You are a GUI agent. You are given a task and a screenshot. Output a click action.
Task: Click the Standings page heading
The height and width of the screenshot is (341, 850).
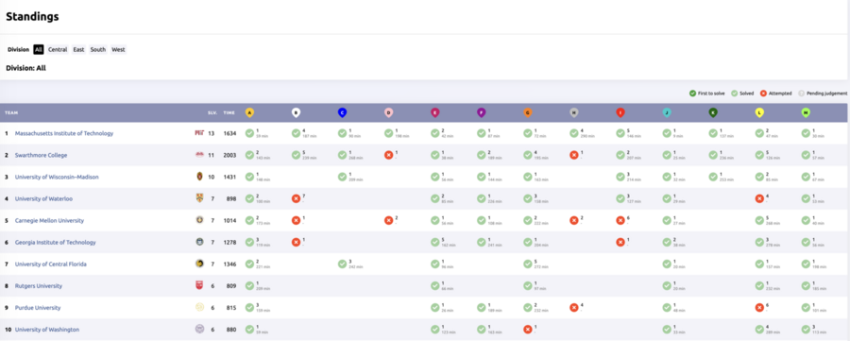pyautogui.click(x=32, y=17)
